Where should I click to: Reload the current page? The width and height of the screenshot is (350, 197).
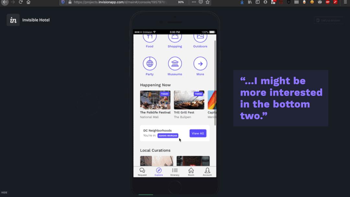[20, 2]
